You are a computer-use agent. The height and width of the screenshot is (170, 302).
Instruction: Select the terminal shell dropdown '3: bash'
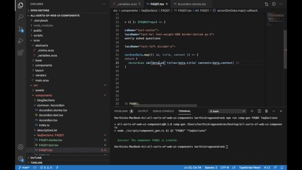[227, 111]
